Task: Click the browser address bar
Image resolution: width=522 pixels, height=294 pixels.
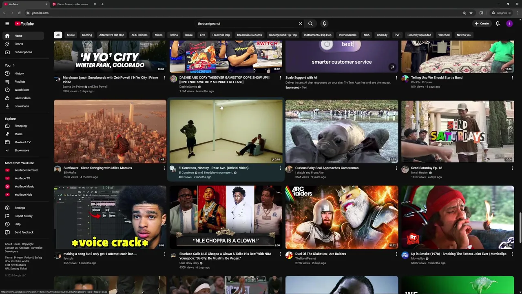Action: point(245,13)
